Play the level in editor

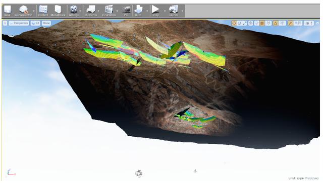coord(156,11)
